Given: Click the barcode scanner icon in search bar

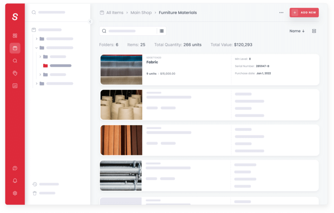Looking at the screenshot, I should click(x=162, y=31).
